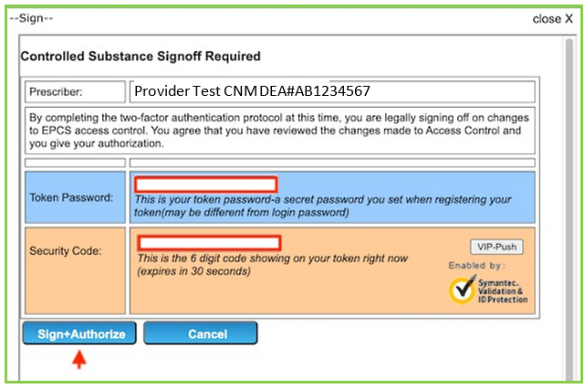Focus the Token Password input field

[x=205, y=184]
